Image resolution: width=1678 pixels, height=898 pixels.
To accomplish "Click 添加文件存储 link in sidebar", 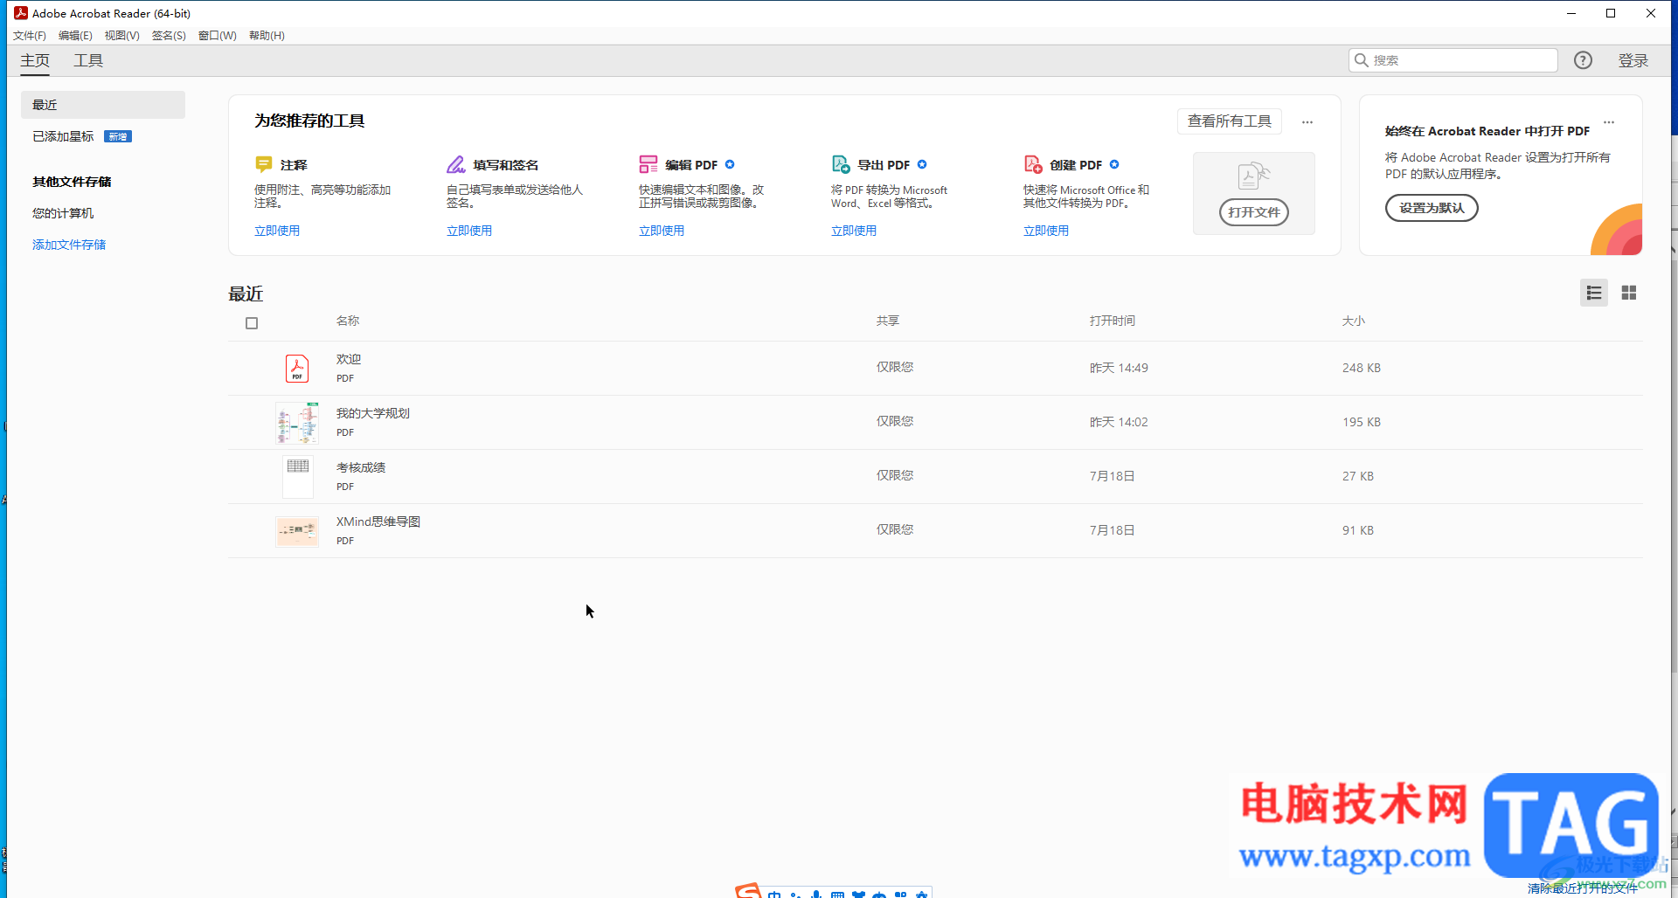I will point(69,245).
